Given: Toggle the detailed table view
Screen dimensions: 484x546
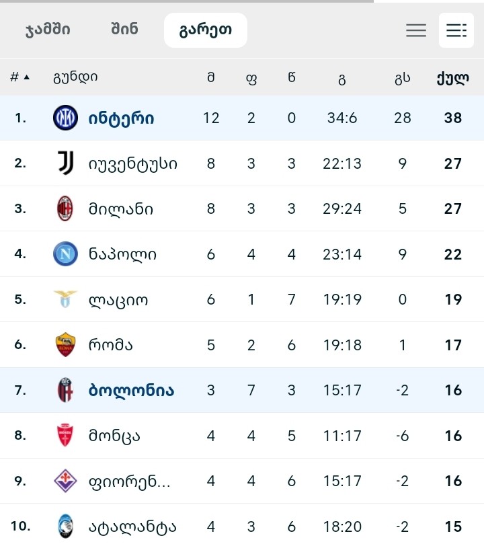Looking at the screenshot, I should point(456,30).
